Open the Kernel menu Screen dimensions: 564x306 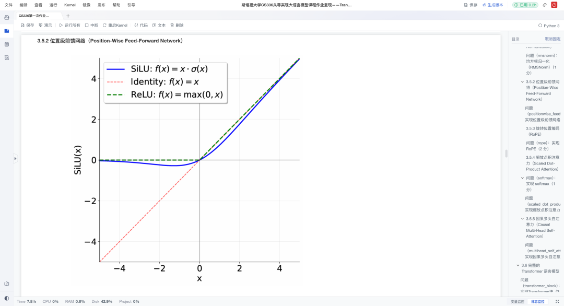[70, 5]
